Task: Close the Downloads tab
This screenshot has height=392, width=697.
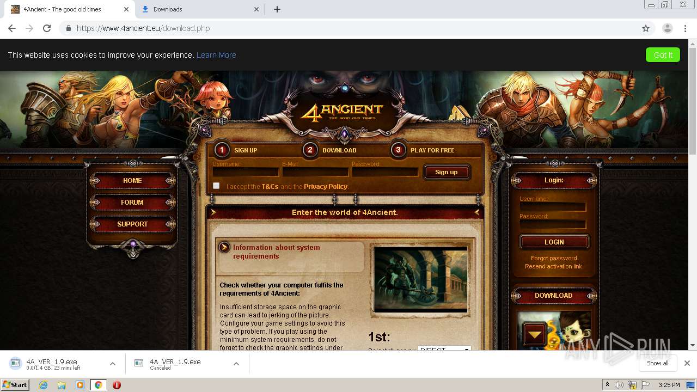Action: click(x=257, y=9)
